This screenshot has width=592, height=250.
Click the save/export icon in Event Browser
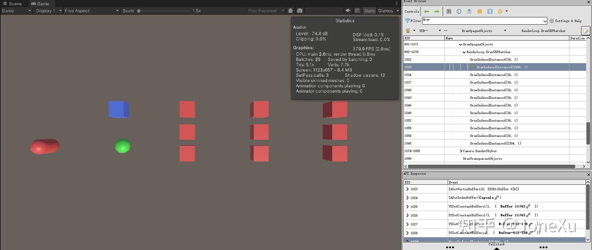(490, 11)
